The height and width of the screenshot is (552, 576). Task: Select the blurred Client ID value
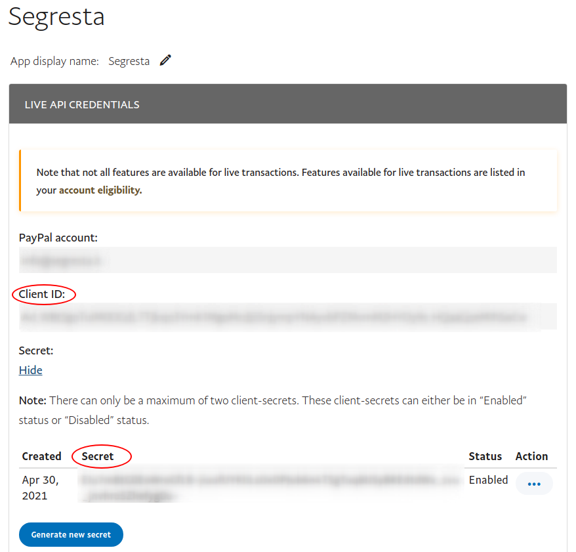[287, 317]
